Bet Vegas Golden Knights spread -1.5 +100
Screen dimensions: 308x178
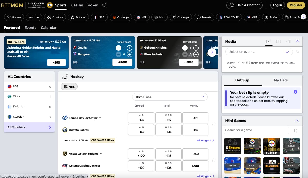[x=141, y=154]
